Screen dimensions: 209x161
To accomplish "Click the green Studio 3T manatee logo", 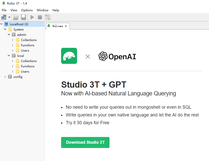I will pos(69,56).
